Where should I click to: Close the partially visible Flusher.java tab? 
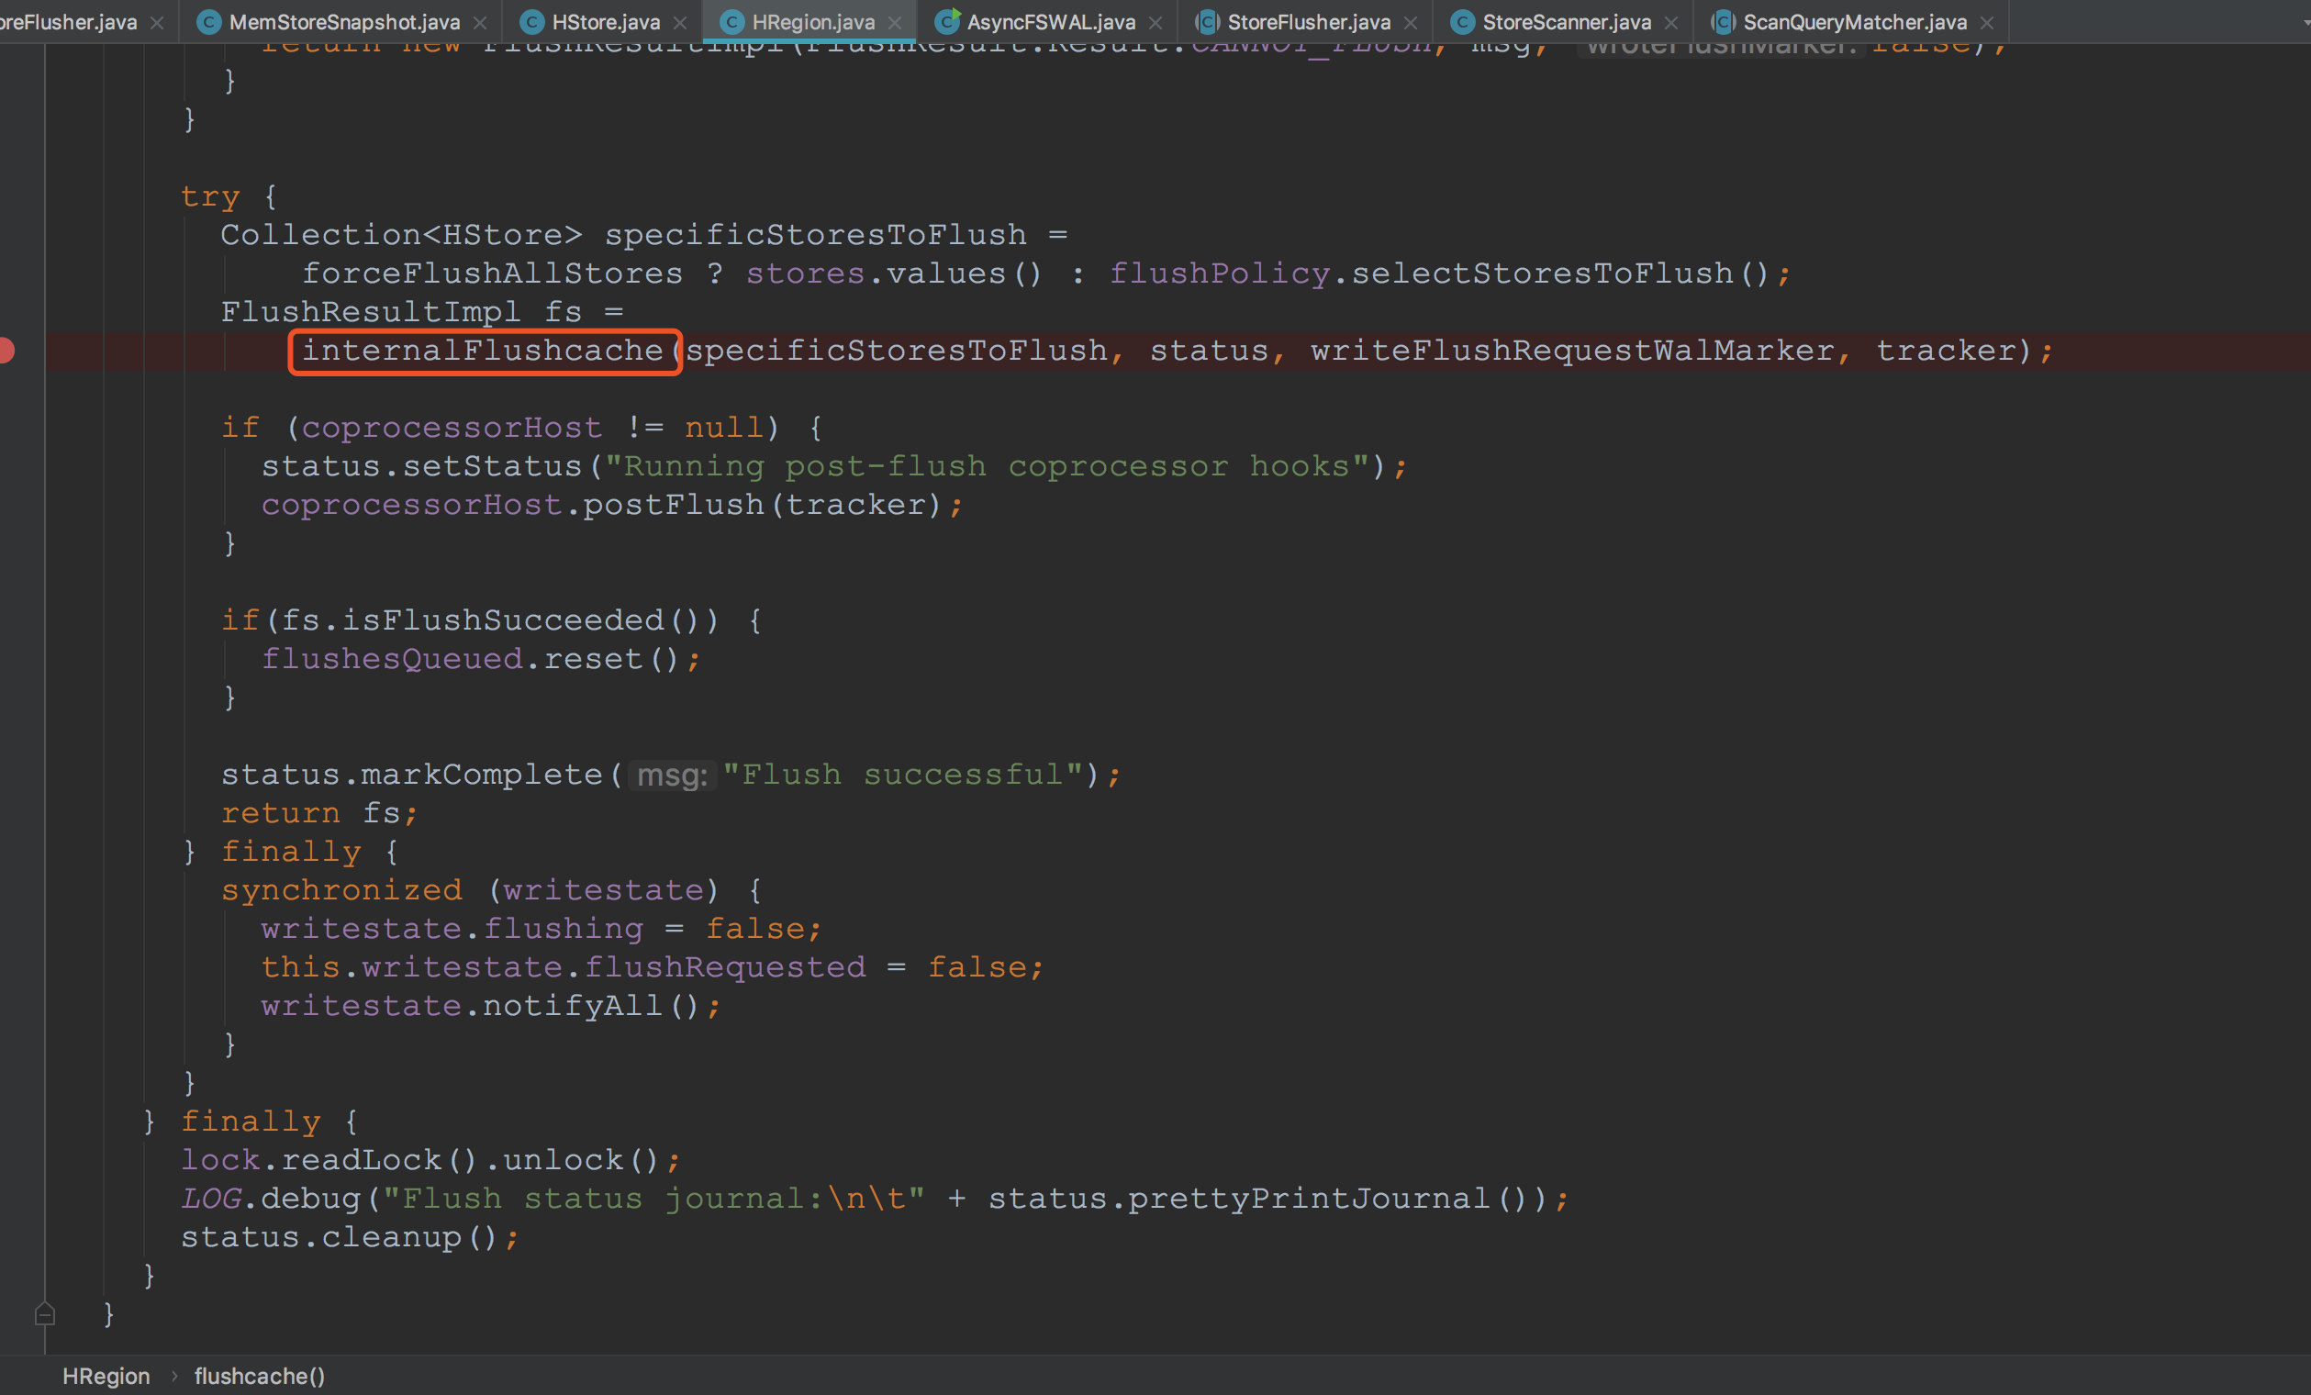coord(158,23)
